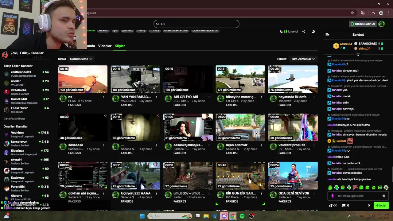Viewport: 393px width, 221px height.
Task: Open chat settings gear icon
Action: coord(369,205)
